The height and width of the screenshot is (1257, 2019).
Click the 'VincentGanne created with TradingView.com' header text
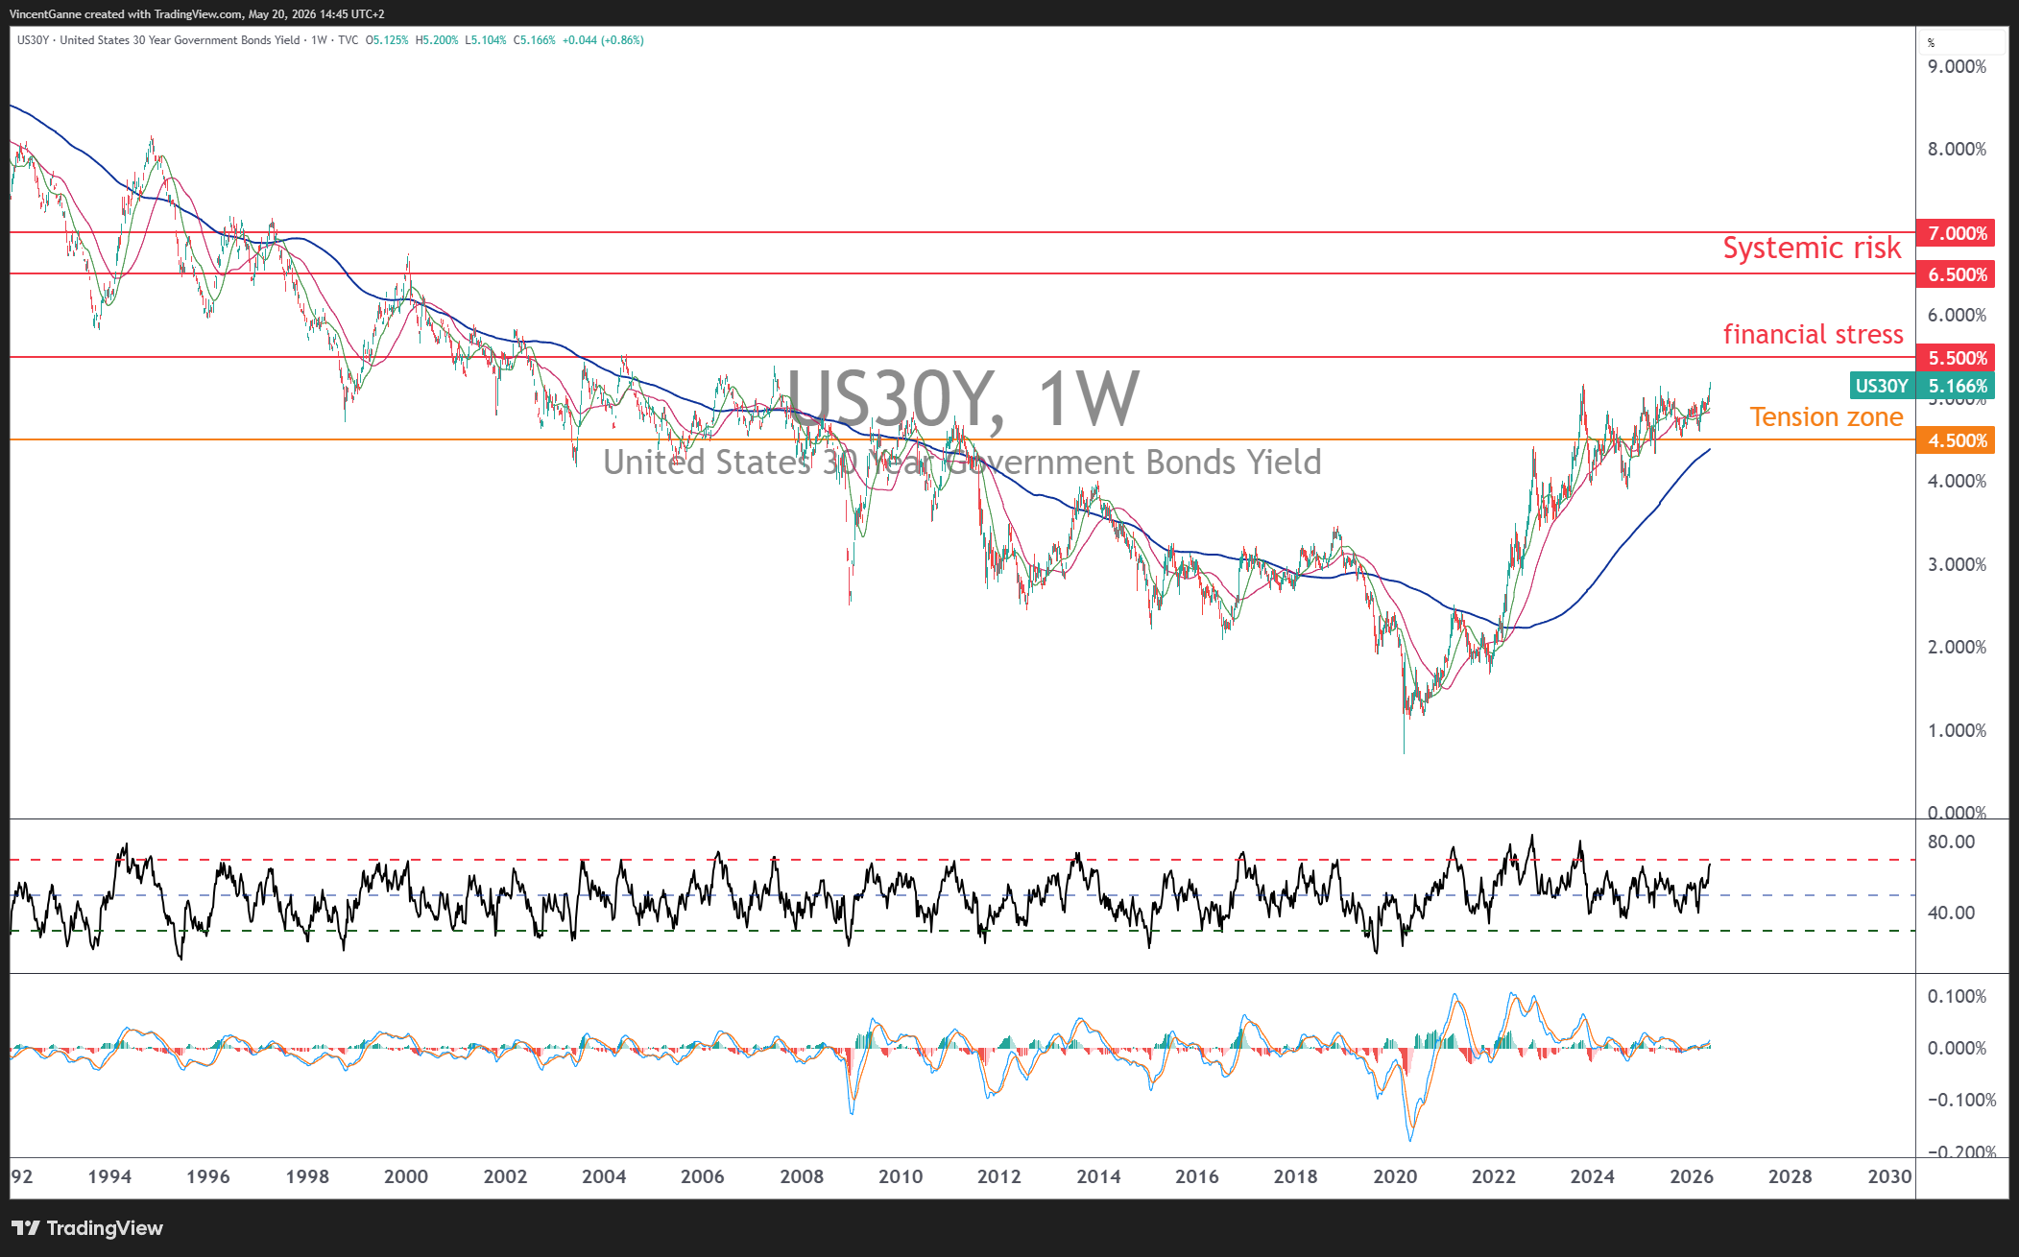125,14
